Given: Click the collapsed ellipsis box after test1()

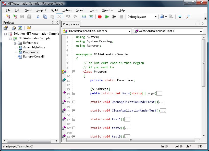Looking at the screenshot, I should (x=127, y=119).
